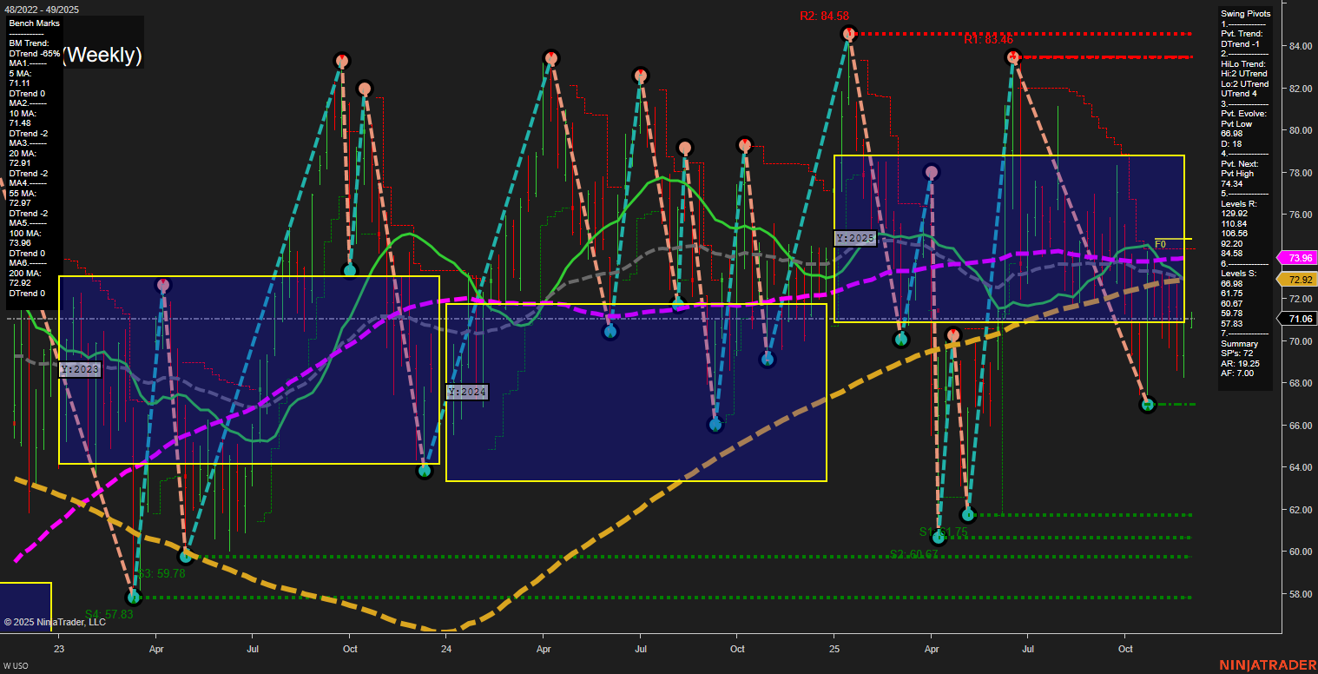Click the swing low pivot dot beside S4: 57.83
The height and width of the screenshot is (674, 1318).
point(134,598)
